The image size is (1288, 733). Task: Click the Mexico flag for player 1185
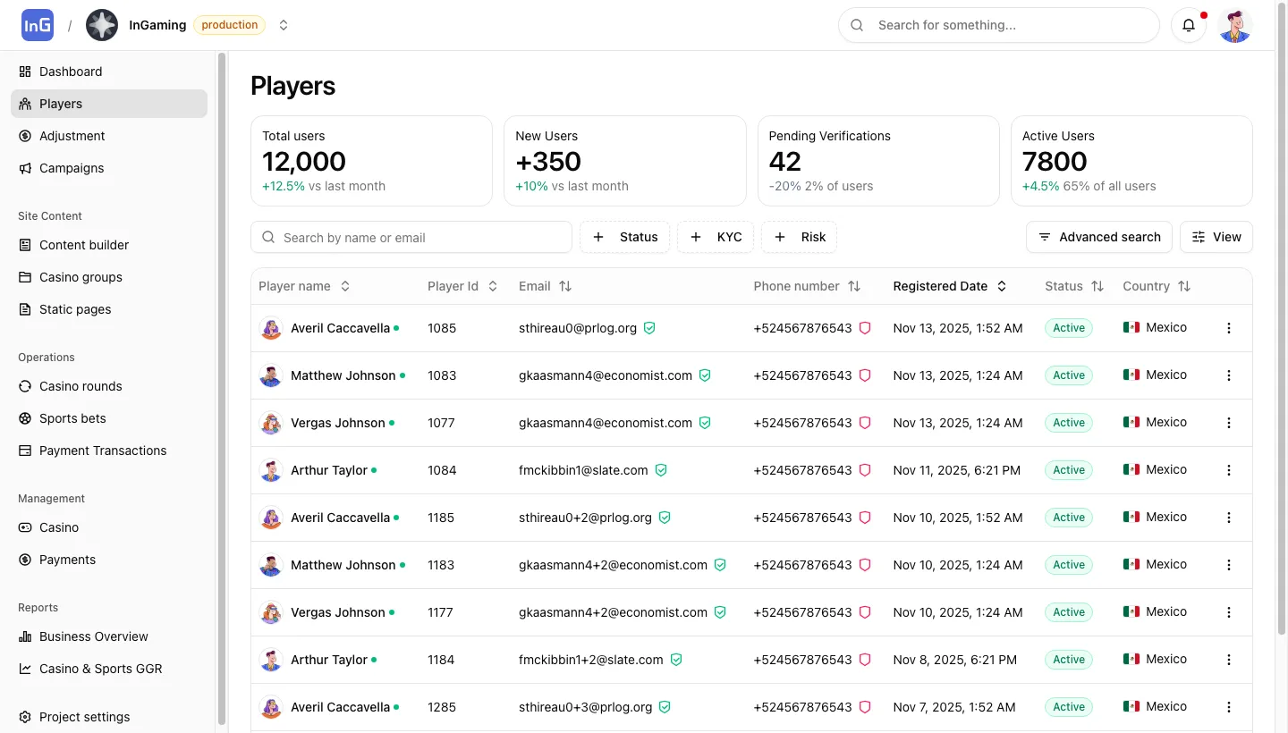pyautogui.click(x=1131, y=517)
